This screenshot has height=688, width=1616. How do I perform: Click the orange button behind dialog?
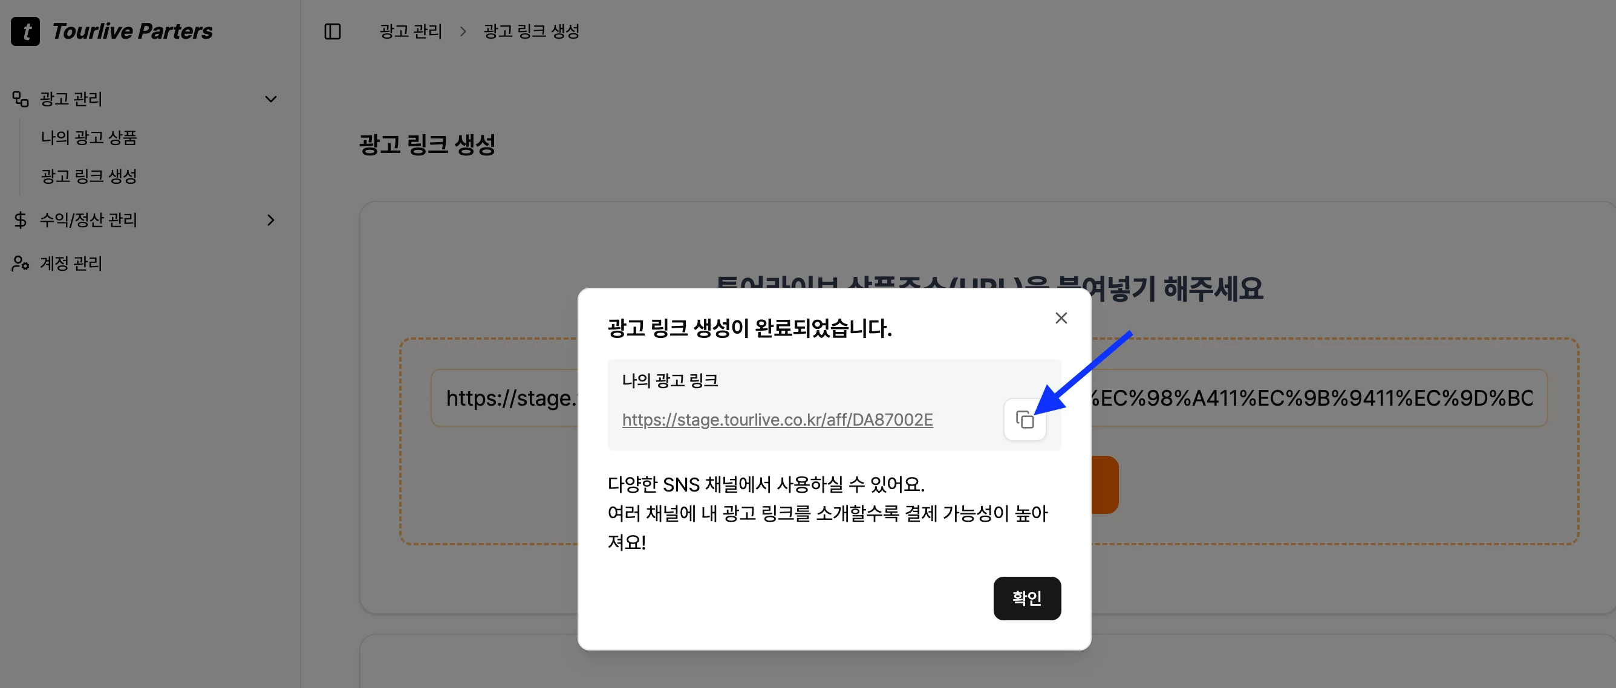click(1106, 484)
